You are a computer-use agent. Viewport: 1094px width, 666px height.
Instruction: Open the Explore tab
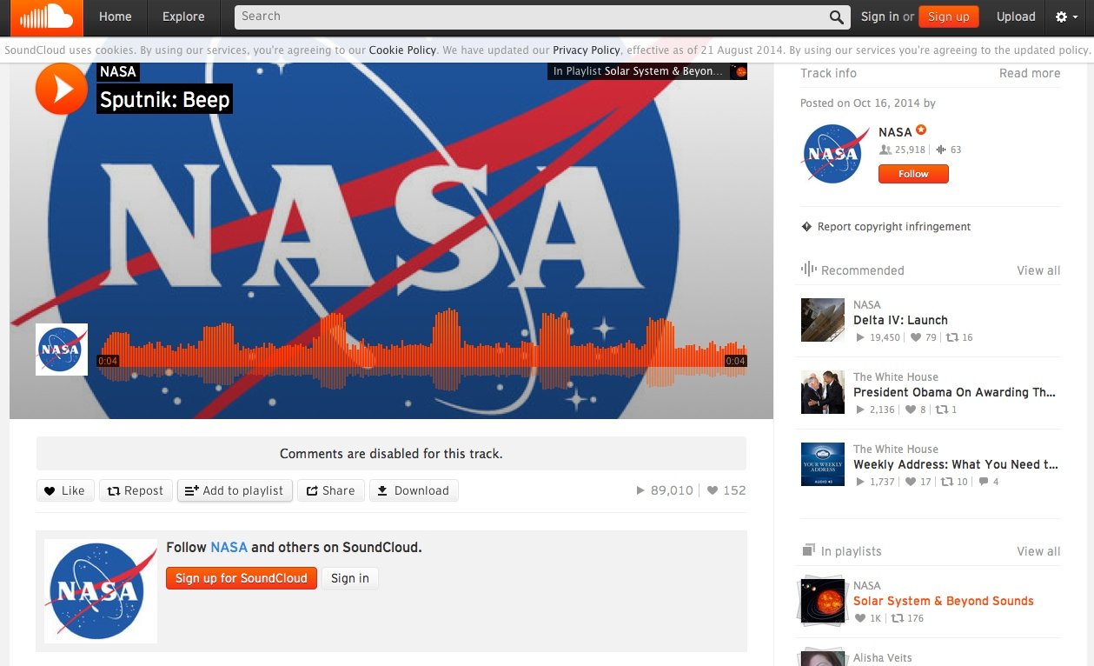pos(183,17)
